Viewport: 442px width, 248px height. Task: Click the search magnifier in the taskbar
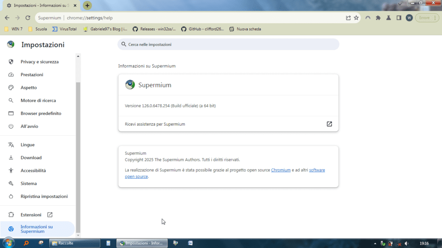pos(26,243)
